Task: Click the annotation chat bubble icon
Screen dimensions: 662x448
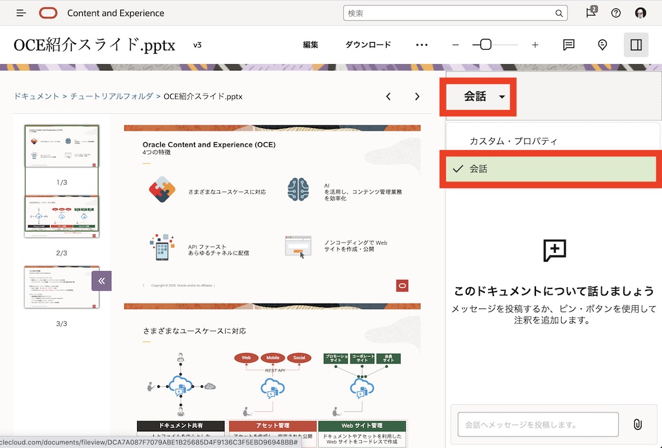Action: [x=568, y=45]
